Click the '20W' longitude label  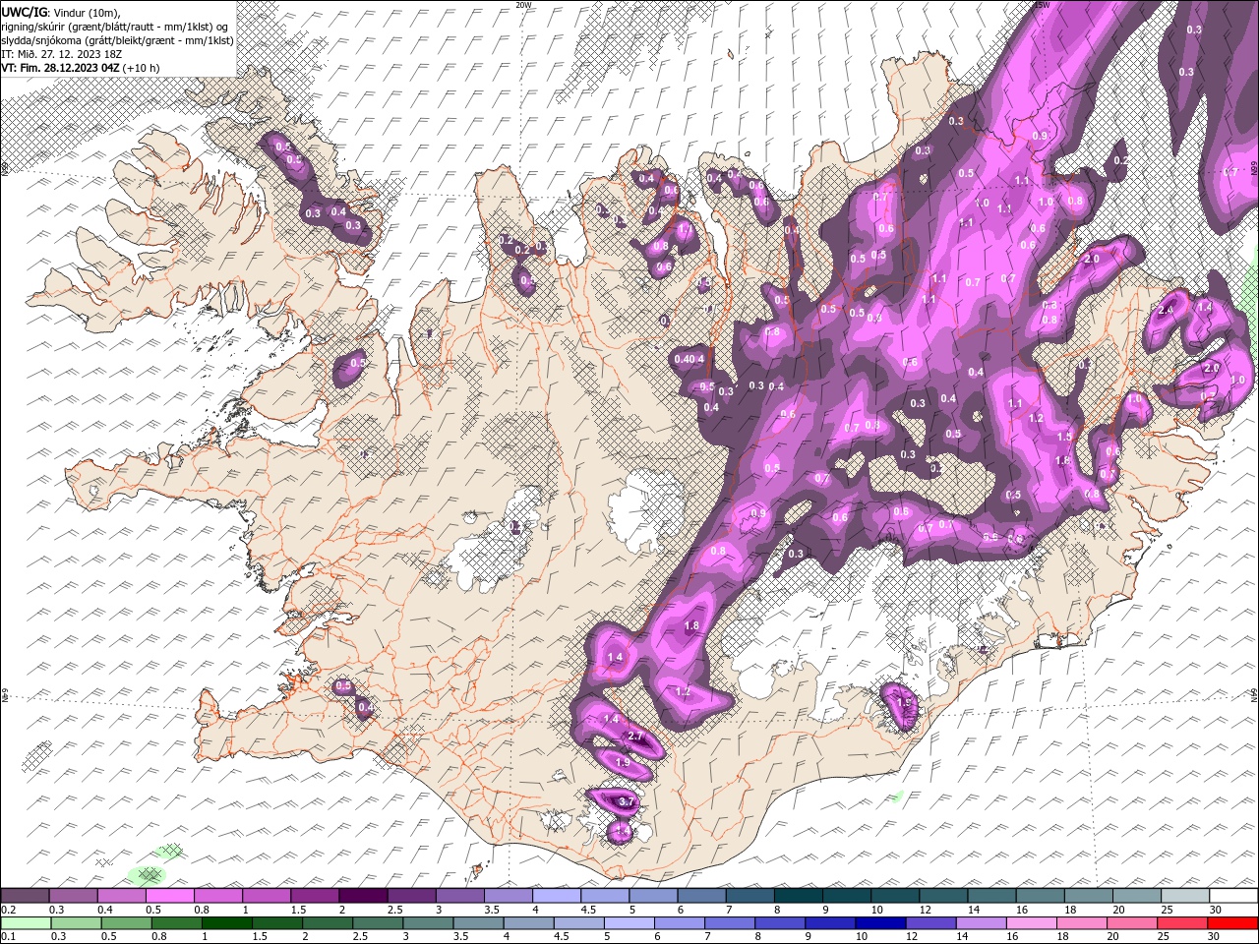point(523,5)
